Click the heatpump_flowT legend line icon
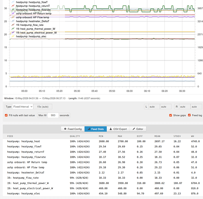The height and width of the screenshot is (199, 203). pos(13,2)
